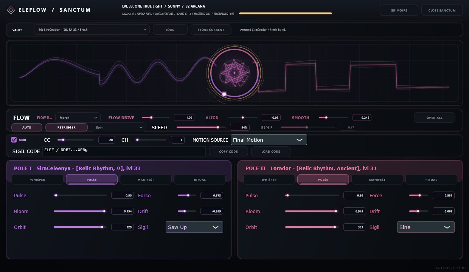Open the Flow mode Morph dropdown
The image size is (469, 272).
pos(78,117)
